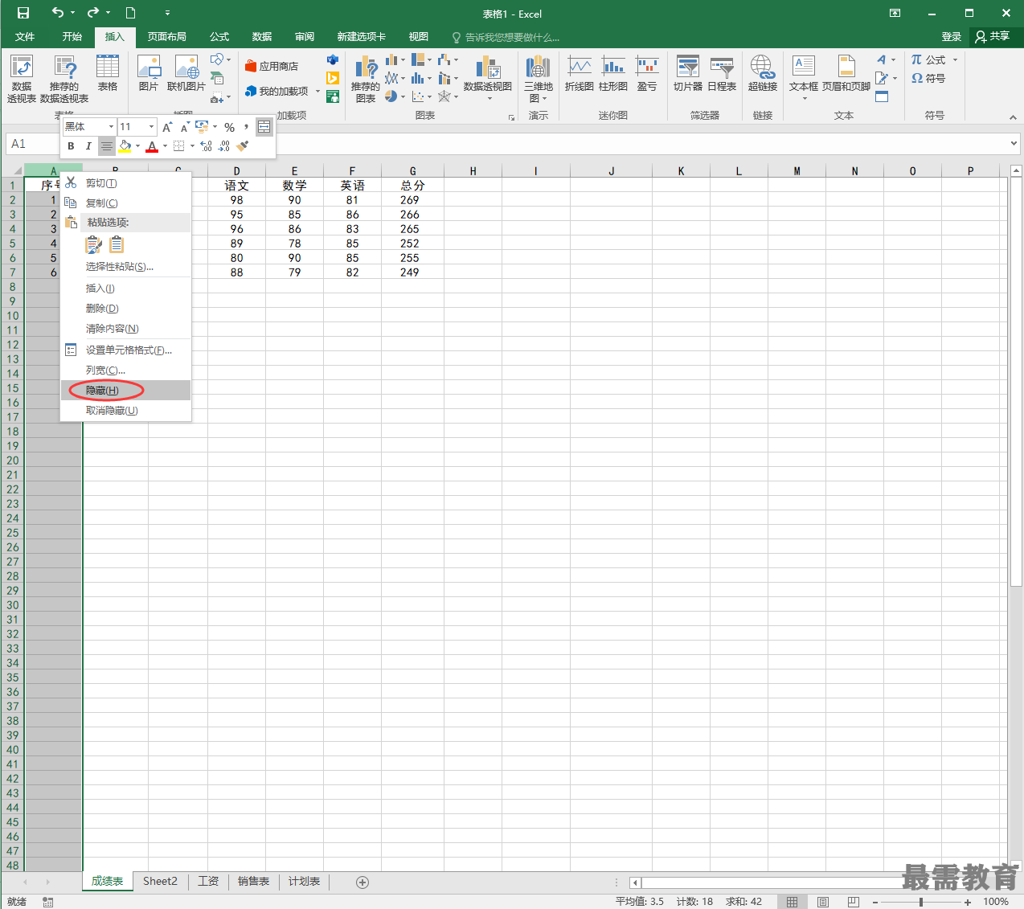Add a new sheet with plus button
Viewport: 1024px width, 909px height.
(x=362, y=882)
